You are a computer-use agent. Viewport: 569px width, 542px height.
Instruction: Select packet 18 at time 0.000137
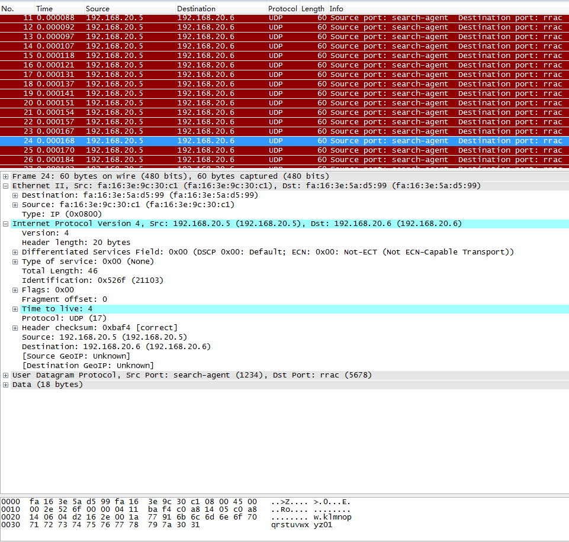click(284, 84)
